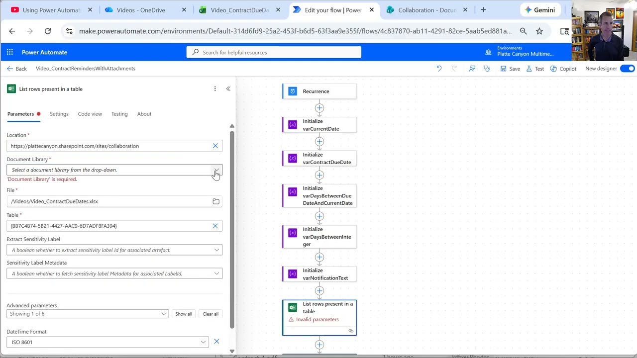Click the search for helpful resources box
This screenshot has width=637, height=358.
point(274,52)
